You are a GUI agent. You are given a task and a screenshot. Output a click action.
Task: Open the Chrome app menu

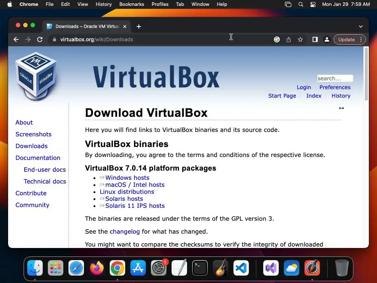click(29, 4)
